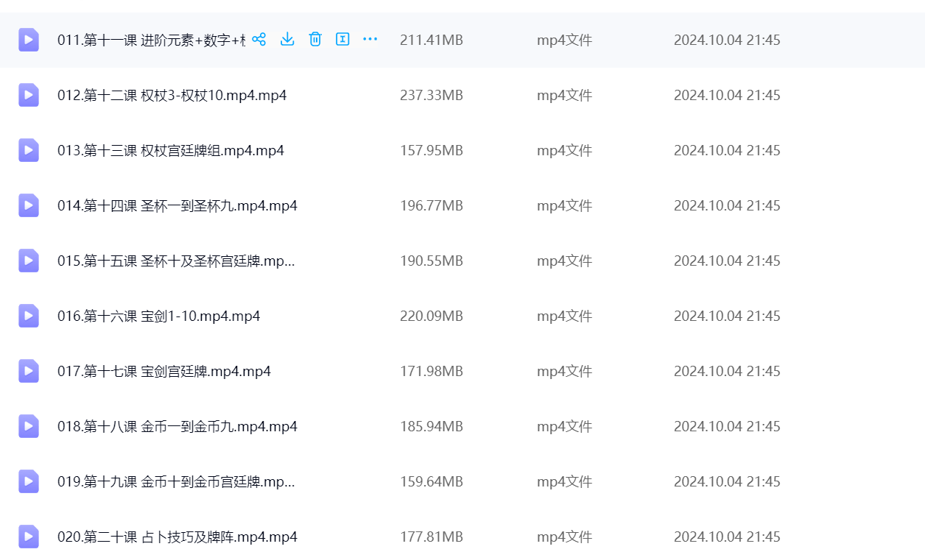
Task: Delete file 011 using trash icon
Action: click(315, 40)
